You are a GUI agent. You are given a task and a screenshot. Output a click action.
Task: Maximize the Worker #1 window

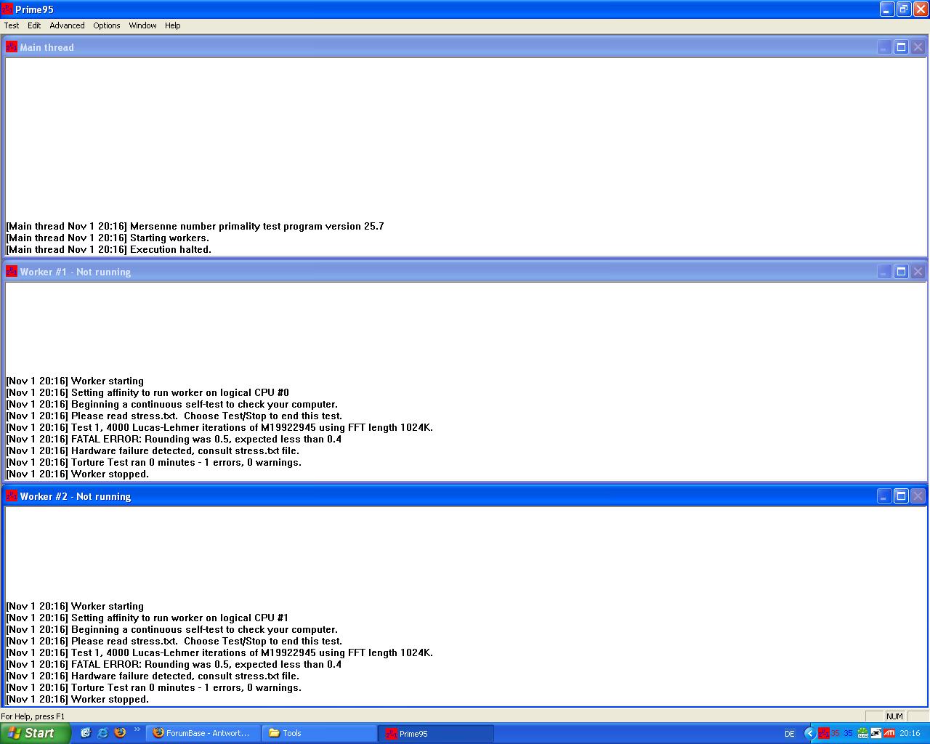(x=901, y=272)
